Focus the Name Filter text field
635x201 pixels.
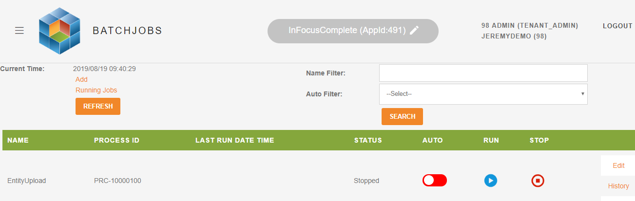[x=483, y=73]
